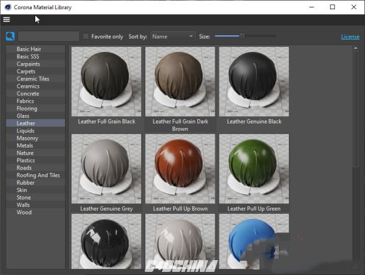Screen dimensions: 365x275
Task: Open the Liquids category
Action: 36,130
